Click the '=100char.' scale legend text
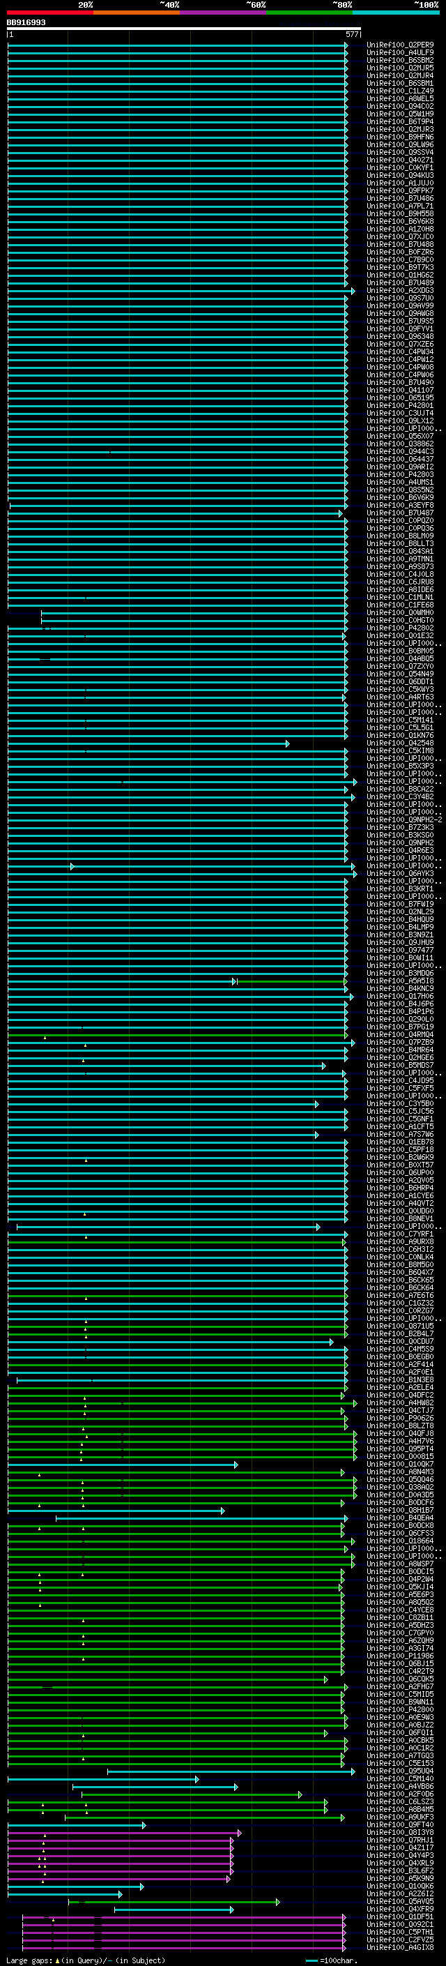The image size is (446, 1966). (x=337, y=1960)
